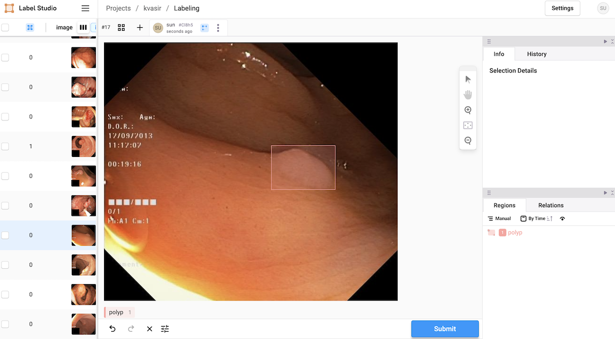Click the Label Studio logo
The width and height of the screenshot is (615, 339).
(9, 8)
